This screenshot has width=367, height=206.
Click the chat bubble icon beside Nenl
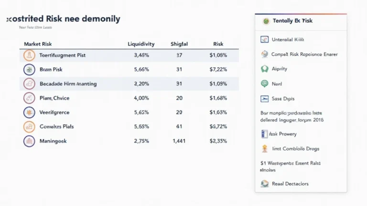[x=265, y=83]
